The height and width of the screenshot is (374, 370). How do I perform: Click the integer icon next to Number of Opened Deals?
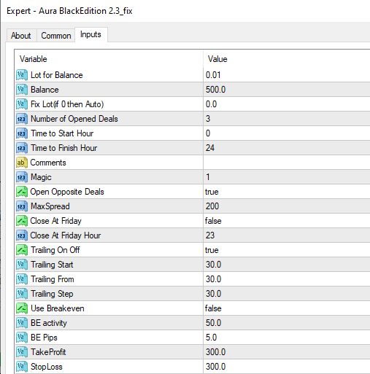(x=22, y=119)
